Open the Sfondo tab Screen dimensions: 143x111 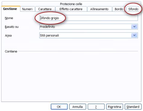click(133, 9)
